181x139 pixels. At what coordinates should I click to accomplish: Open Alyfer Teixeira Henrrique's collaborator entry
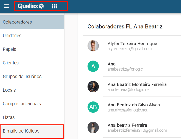pos(132,44)
